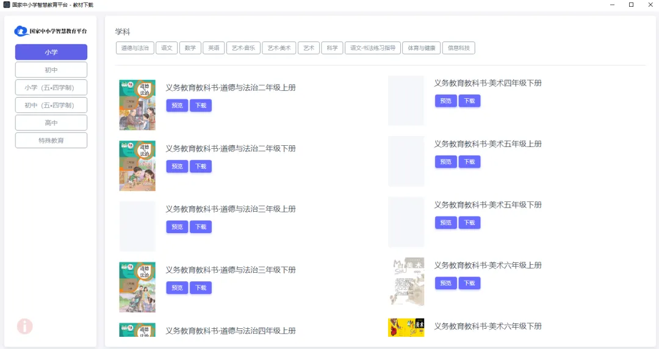
Task: Preview 美术五年级下册 textbook
Action: coord(446,223)
